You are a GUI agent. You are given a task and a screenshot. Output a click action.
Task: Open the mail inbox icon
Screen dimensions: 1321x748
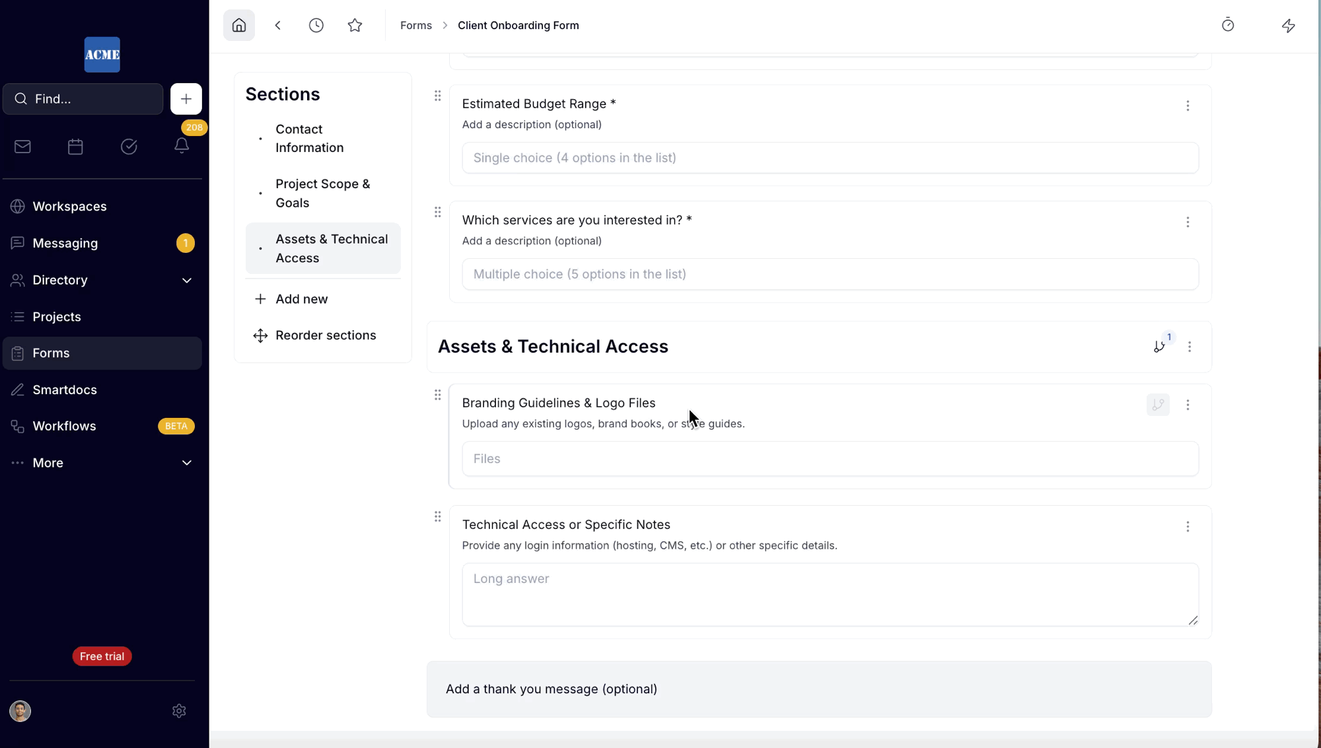tap(22, 147)
